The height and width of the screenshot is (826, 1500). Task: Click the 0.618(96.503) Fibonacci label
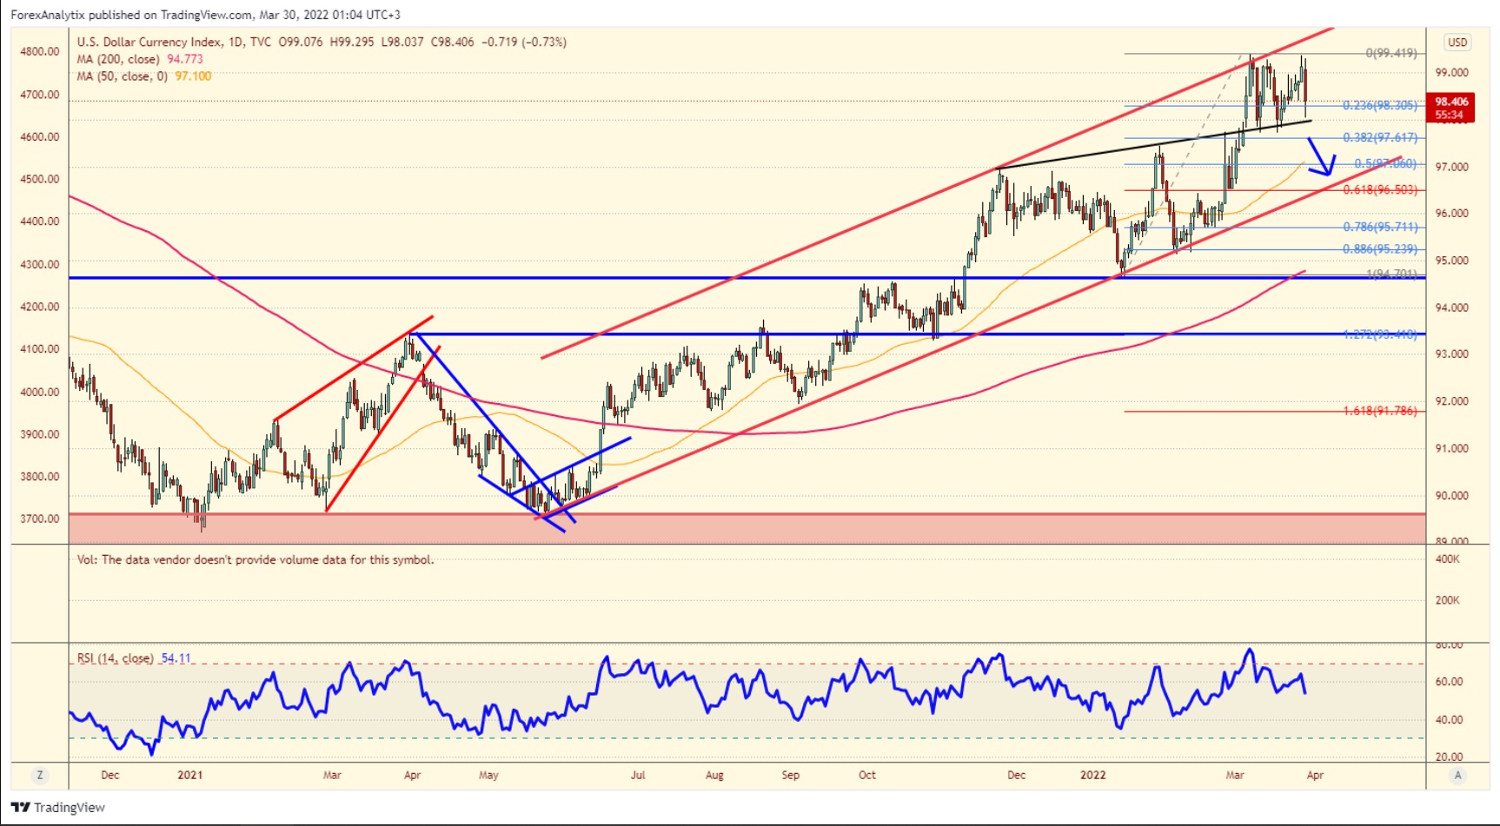tap(1380, 190)
